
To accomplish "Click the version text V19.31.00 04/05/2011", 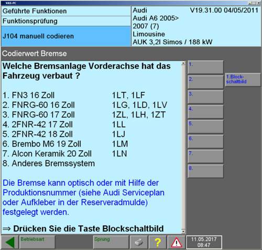I will click(224, 10).
